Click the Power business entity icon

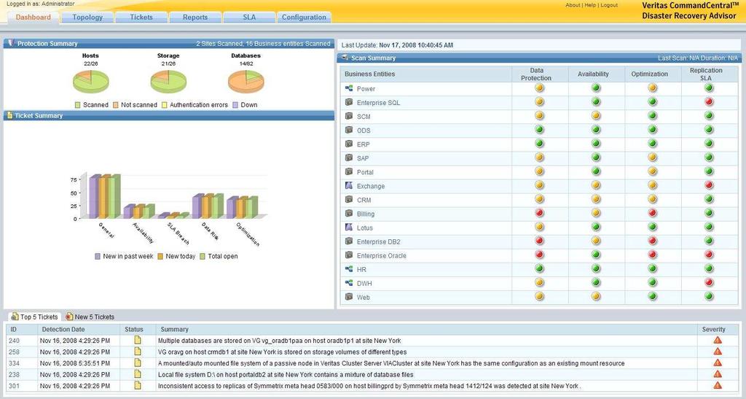[x=349, y=88]
